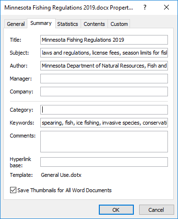Edit the Subject field
The height and width of the screenshot is (219, 178).
point(104,53)
